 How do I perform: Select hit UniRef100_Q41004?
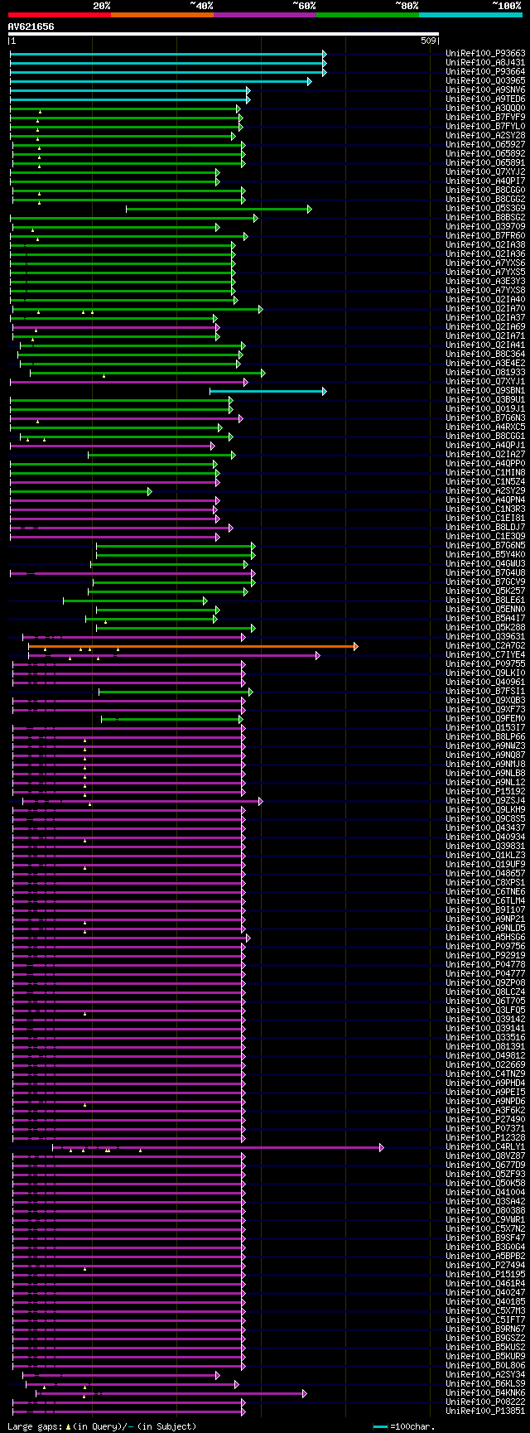click(x=485, y=1193)
